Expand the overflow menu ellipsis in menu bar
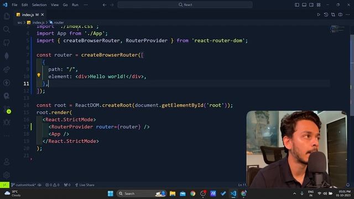The width and height of the screenshot is (354, 199). (x=86, y=5)
